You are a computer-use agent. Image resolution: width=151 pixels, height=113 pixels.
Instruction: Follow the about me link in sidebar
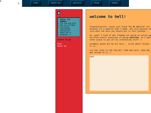click(x=62, y=46)
